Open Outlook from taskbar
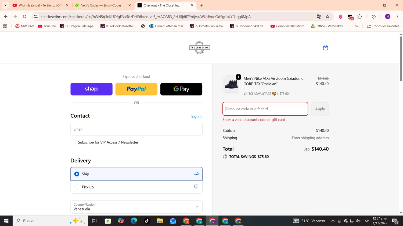Screen dimensions: 403x226 click(173, 221)
